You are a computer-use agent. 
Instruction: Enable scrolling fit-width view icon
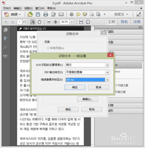tap(81, 22)
